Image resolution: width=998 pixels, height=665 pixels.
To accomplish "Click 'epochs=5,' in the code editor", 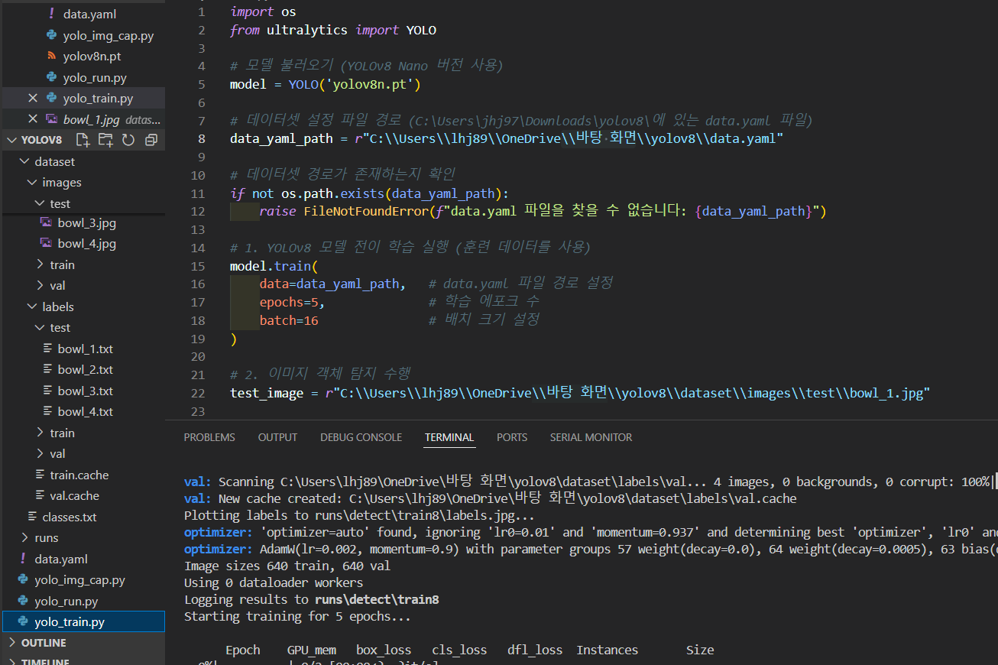I will 292,302.
